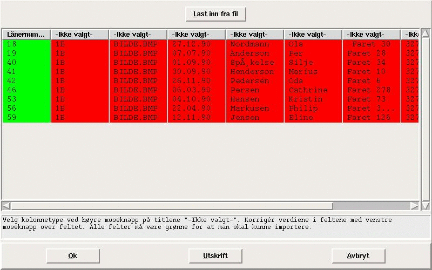The image size is (432, 270).
Task: Click the column header above the dates
Action: [196, 35]
